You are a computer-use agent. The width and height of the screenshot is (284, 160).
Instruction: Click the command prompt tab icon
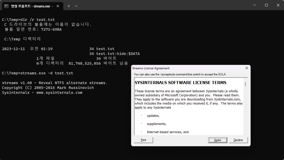(6, 6)
